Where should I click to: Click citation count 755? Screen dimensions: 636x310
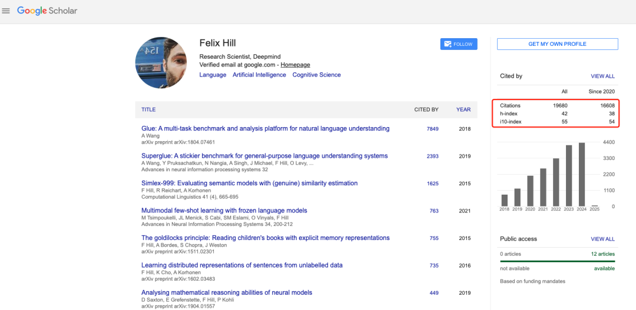(434, 238)
